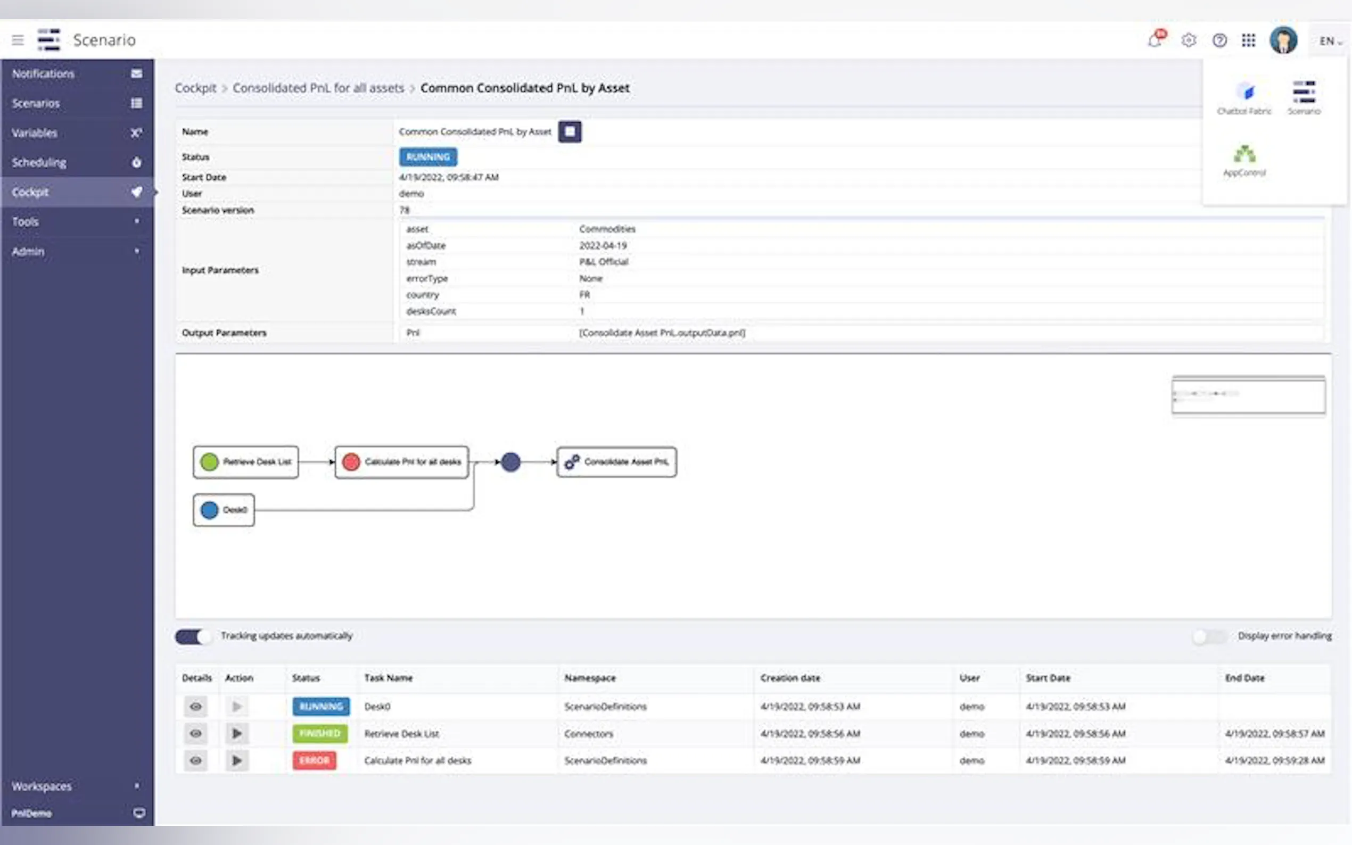Viewport: 1352px width, 845px height.
Task: Click the help question mark icon
Action: pos(1219,40)
